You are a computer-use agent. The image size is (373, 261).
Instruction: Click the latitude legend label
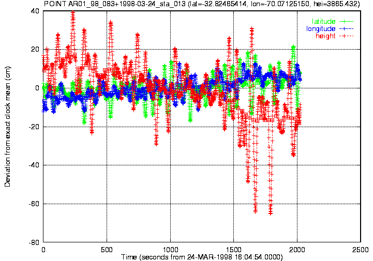323,21
